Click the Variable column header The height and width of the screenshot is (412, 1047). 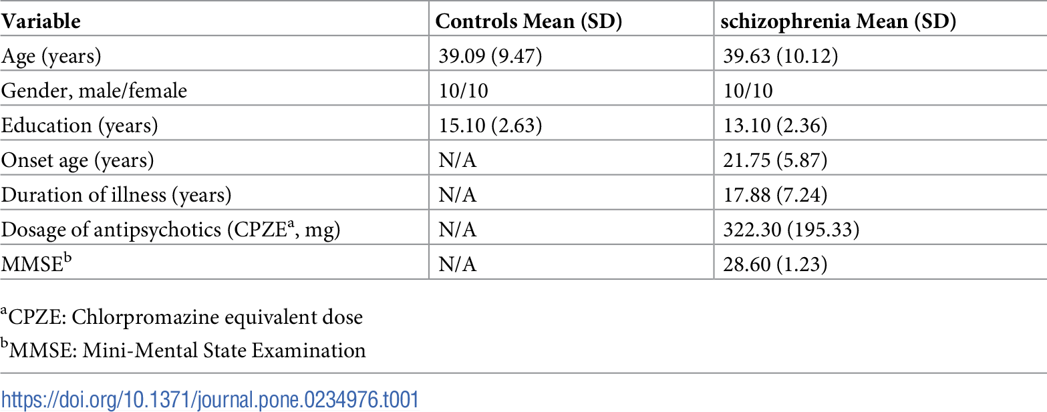(41, 21)
